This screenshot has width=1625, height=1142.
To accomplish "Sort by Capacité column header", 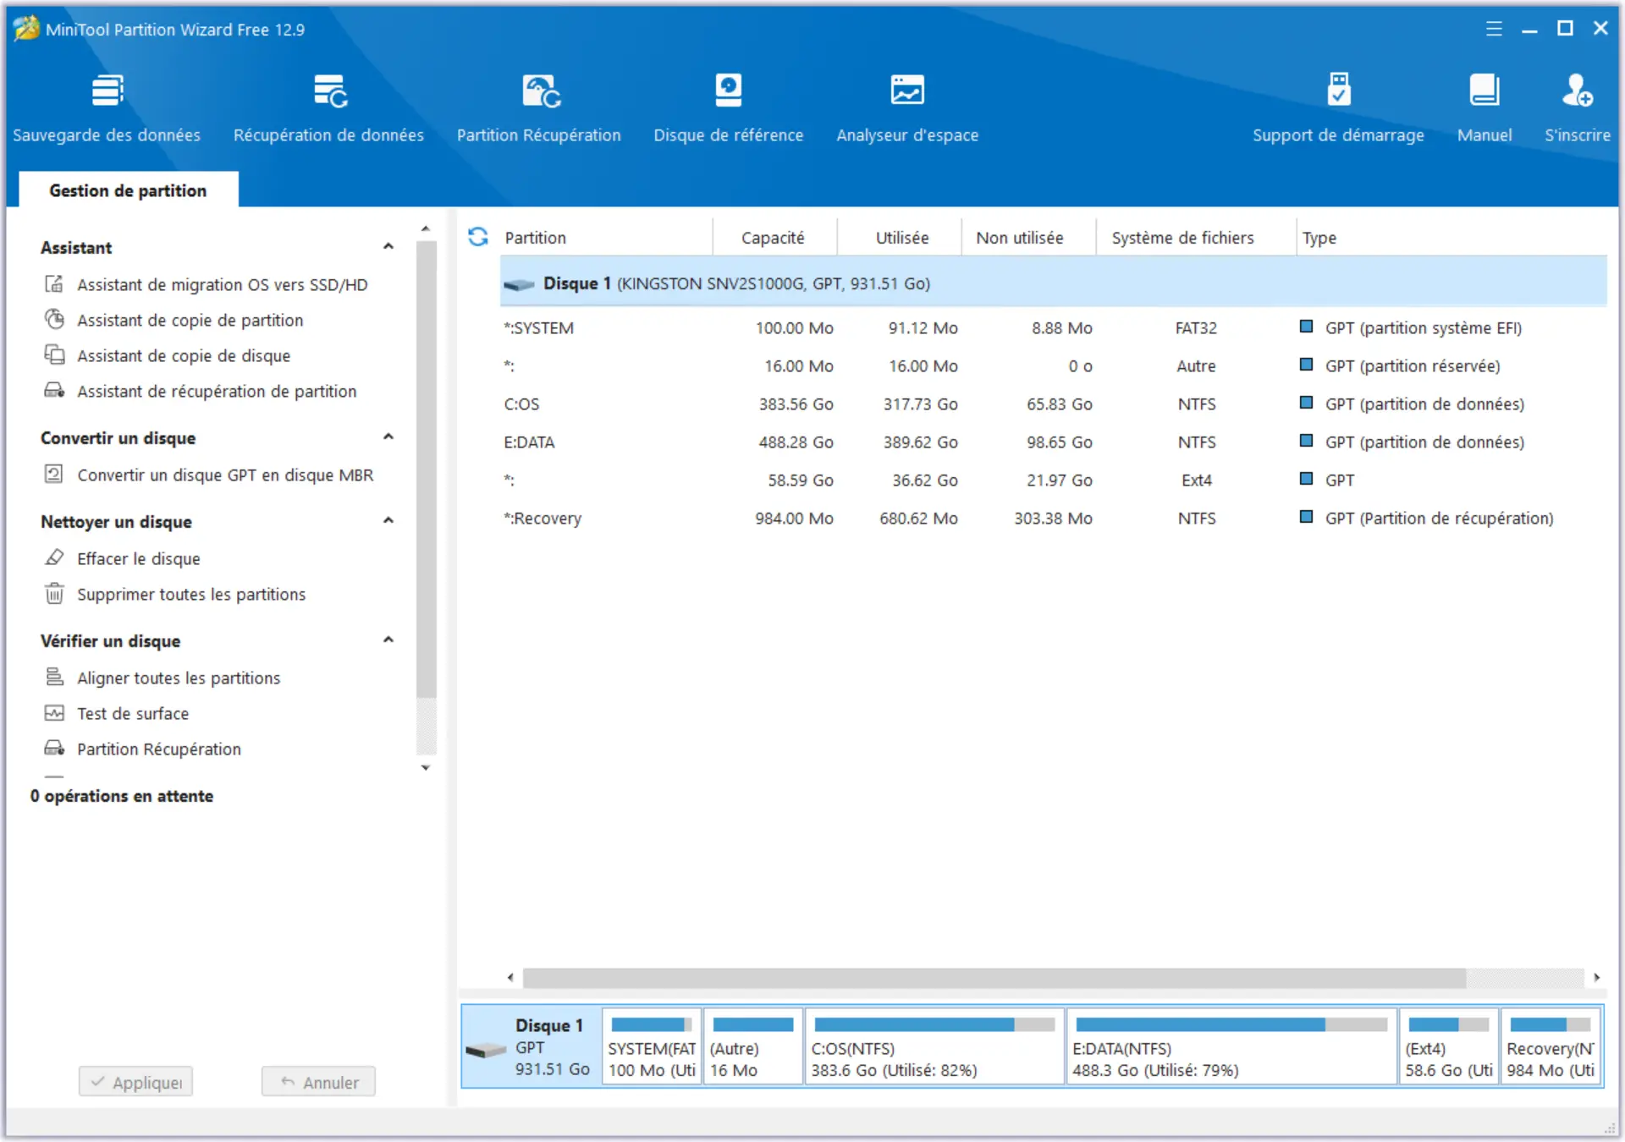I will pos(774,238).
